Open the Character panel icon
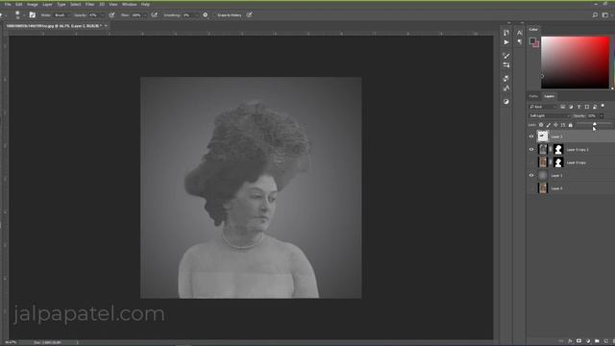The width and height of the screenshot is (615, 346). pos(520,33)
